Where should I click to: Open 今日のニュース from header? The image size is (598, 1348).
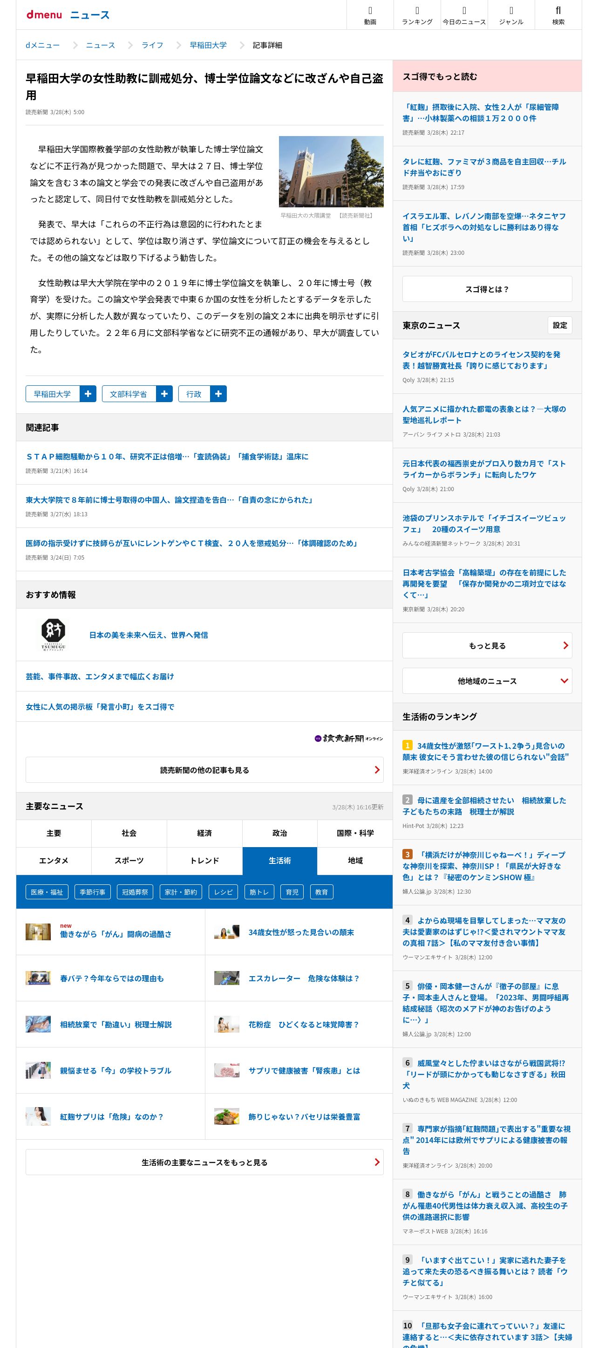464,14
